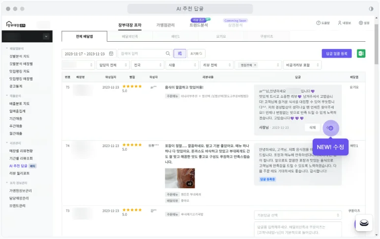Open 맛집랭킹 매장별 in the sidebar
The image size is (380, 239).
coord(21,79)
